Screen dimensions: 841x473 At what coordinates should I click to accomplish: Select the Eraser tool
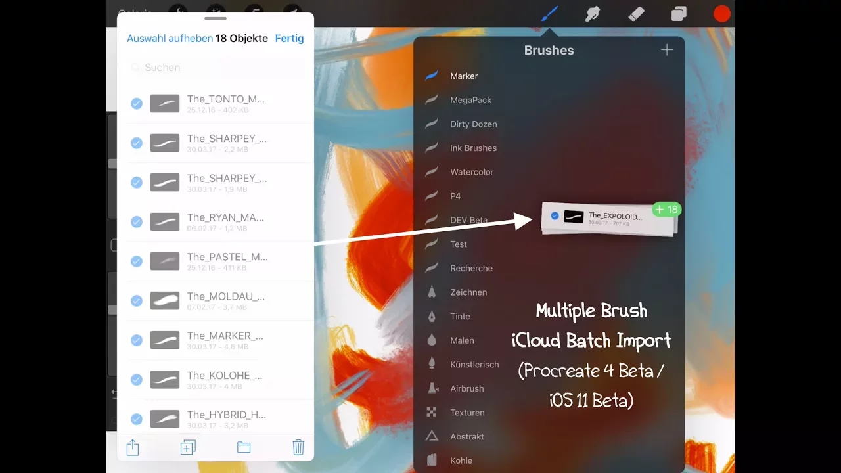[x=636, y=13]
